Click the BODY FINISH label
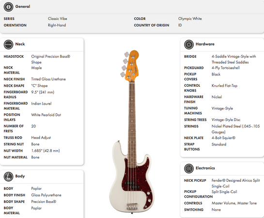Image resolution: width=264 pixels, height=218 pixels. click(15, 195)
